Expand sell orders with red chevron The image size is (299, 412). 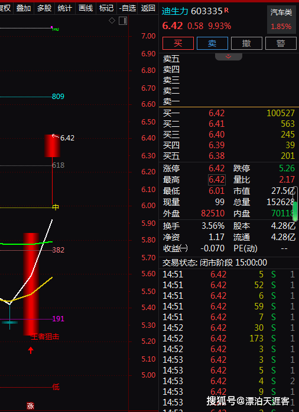point(228,56)
